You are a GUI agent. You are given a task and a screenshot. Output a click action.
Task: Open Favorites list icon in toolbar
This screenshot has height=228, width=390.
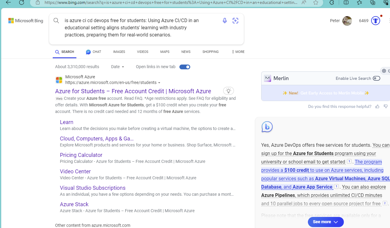(x=359, y=2)
